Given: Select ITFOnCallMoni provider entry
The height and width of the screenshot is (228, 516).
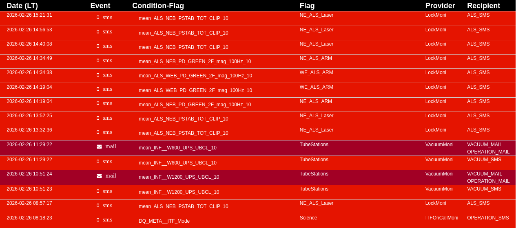Looking at the screenshot, I should (441, 218).
